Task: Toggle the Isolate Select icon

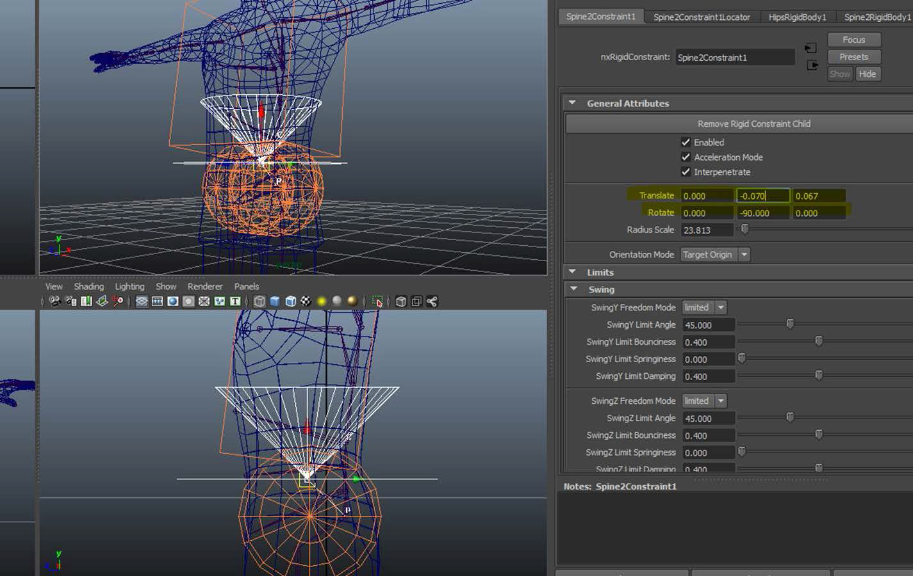Action: click(377, 301)
